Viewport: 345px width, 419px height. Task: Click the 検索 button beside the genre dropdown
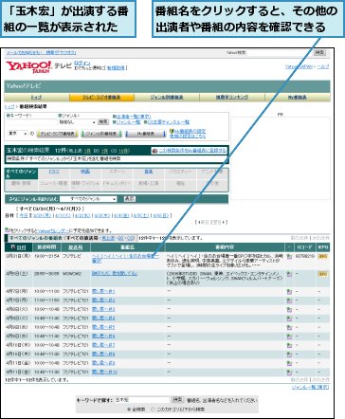point(103,121)
